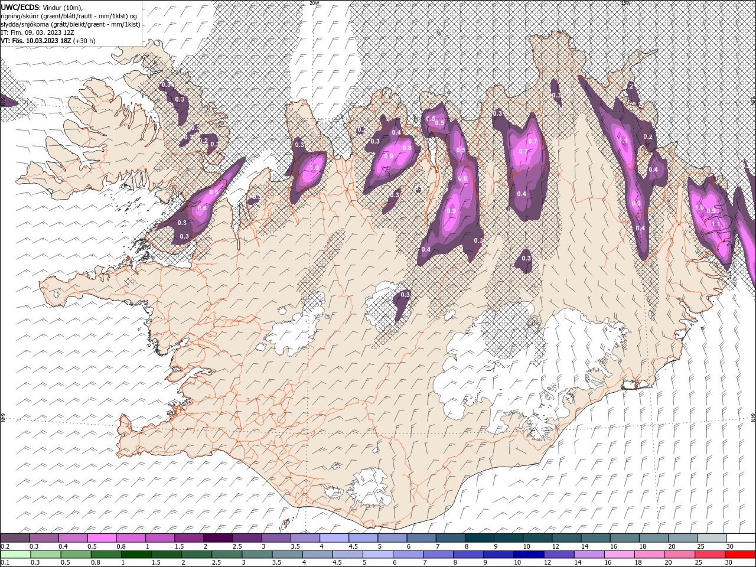Click the 'VT: Fös. 10.03.2023 18Z' valid time
756x567 pixels.
point(35,41)
